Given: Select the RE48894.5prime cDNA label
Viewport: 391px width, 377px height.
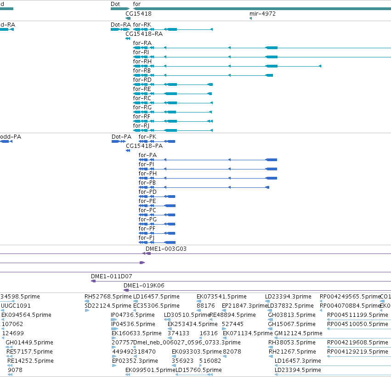Looking at the screenshot, I should [233, 315].
